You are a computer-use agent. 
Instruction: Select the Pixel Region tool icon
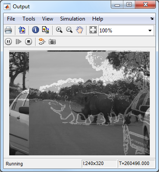click(45, 30)
